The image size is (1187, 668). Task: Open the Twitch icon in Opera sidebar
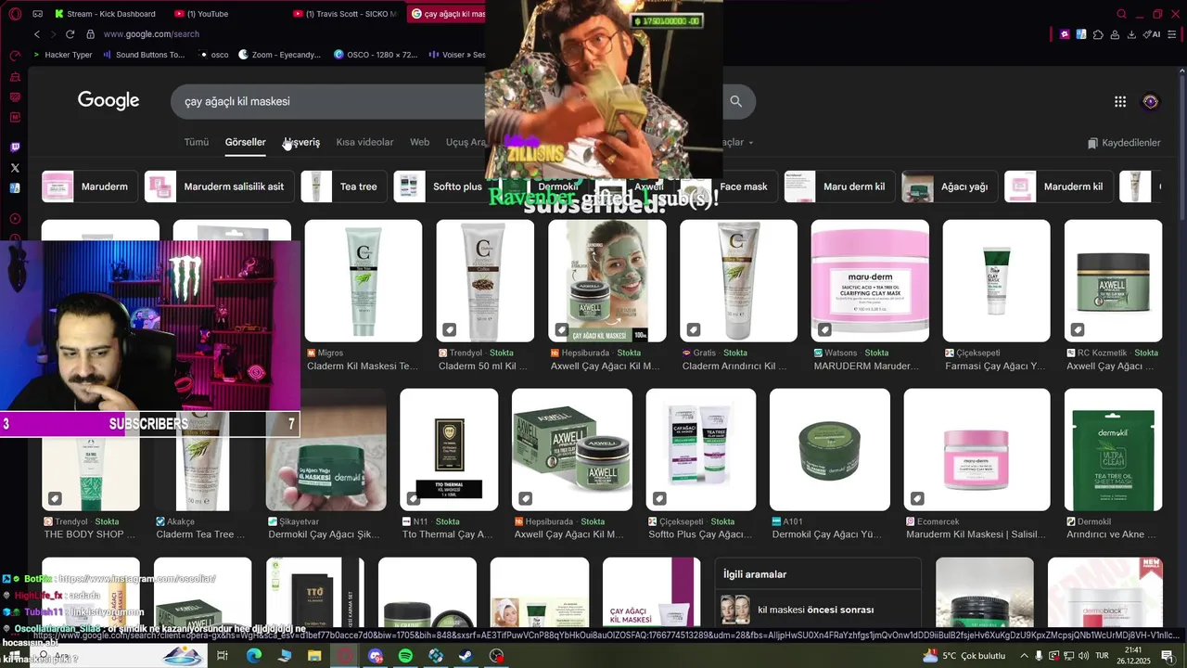[x=15, y=148]
